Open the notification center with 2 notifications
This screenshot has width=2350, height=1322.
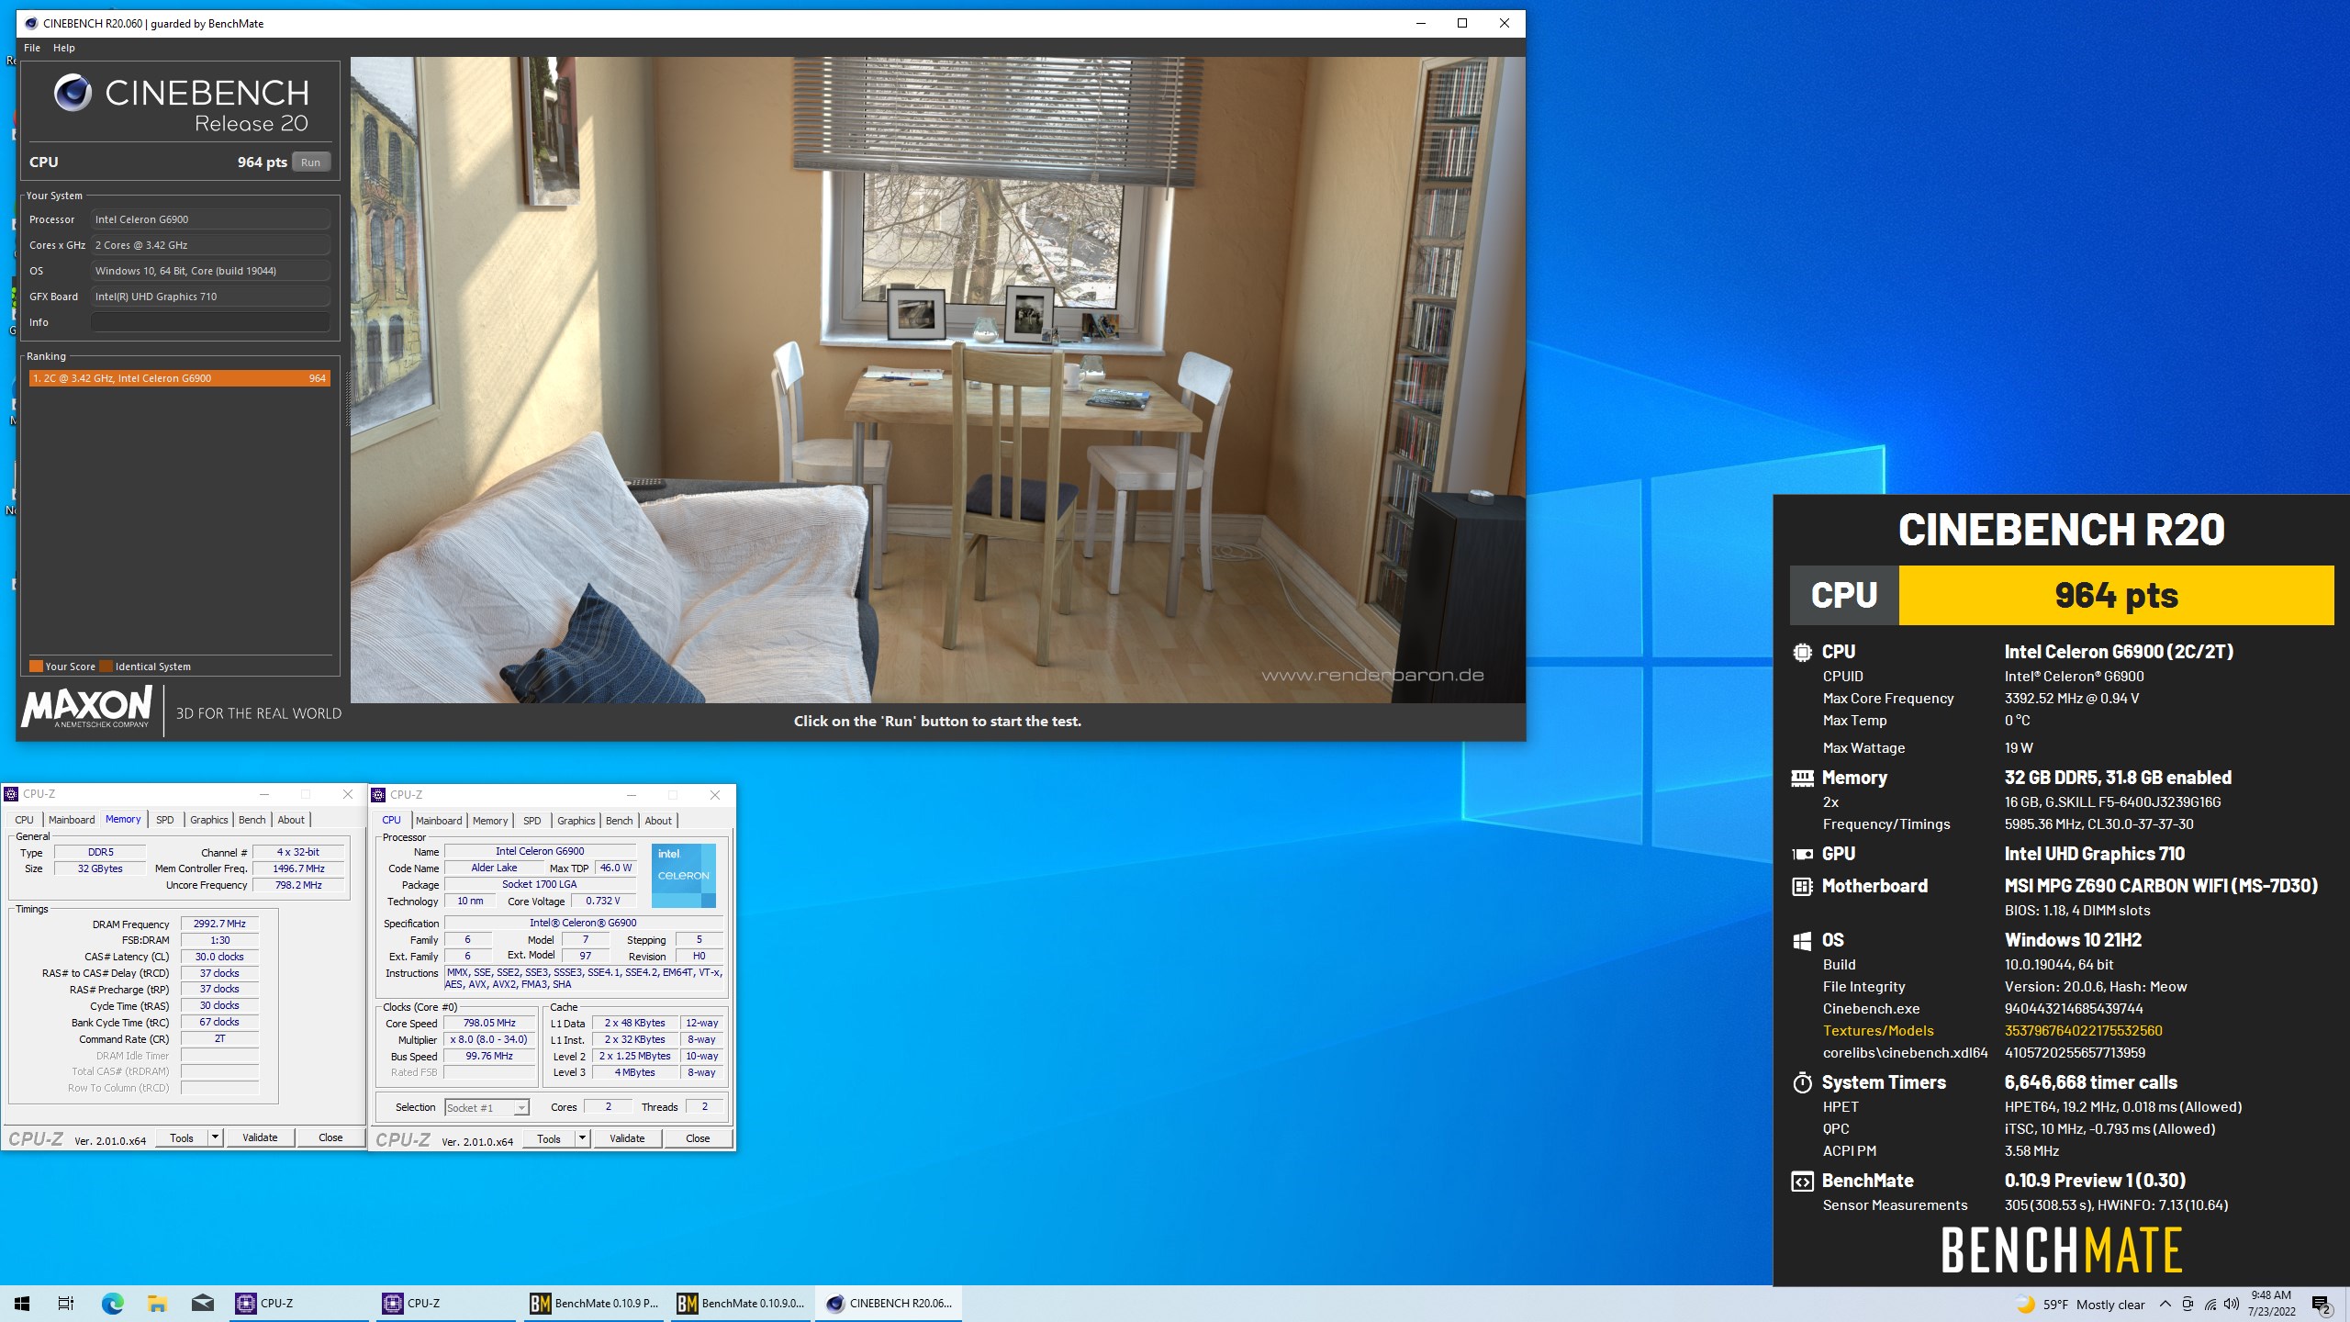[2322, 1305]
